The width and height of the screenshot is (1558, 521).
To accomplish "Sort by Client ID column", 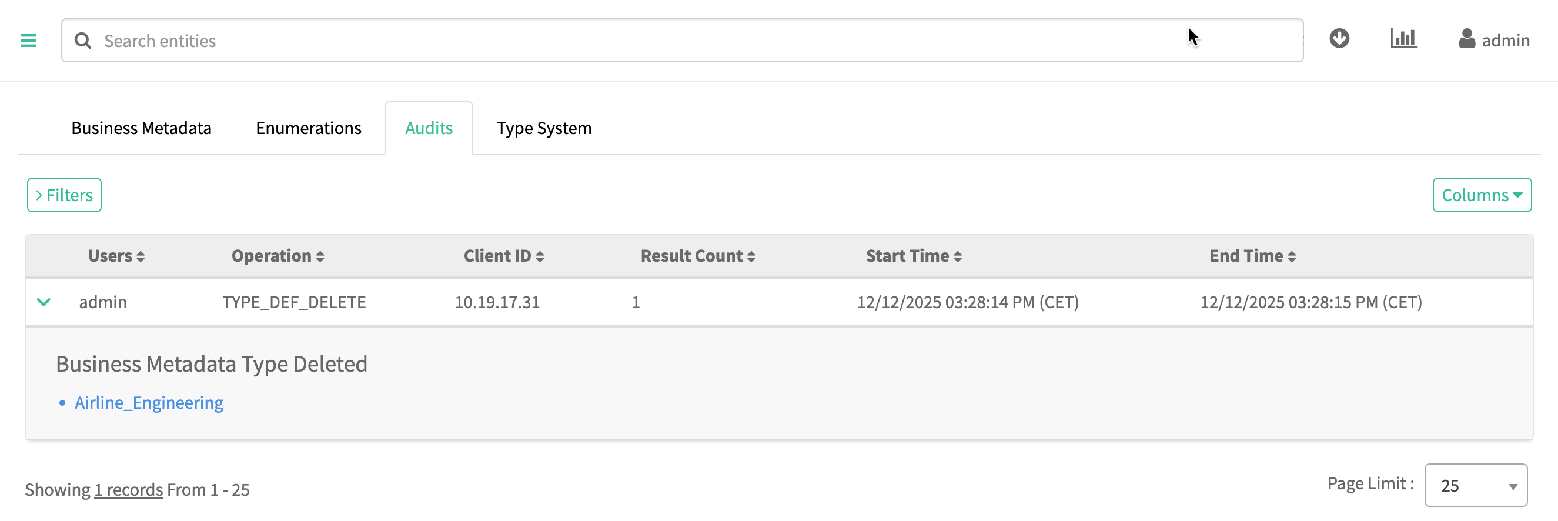I will click(503, 256).
